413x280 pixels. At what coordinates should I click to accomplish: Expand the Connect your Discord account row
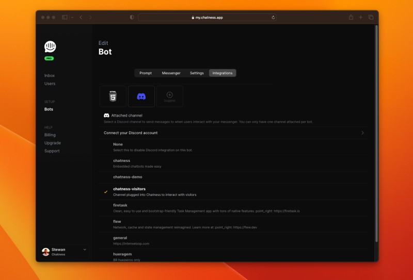pos(233,133)
